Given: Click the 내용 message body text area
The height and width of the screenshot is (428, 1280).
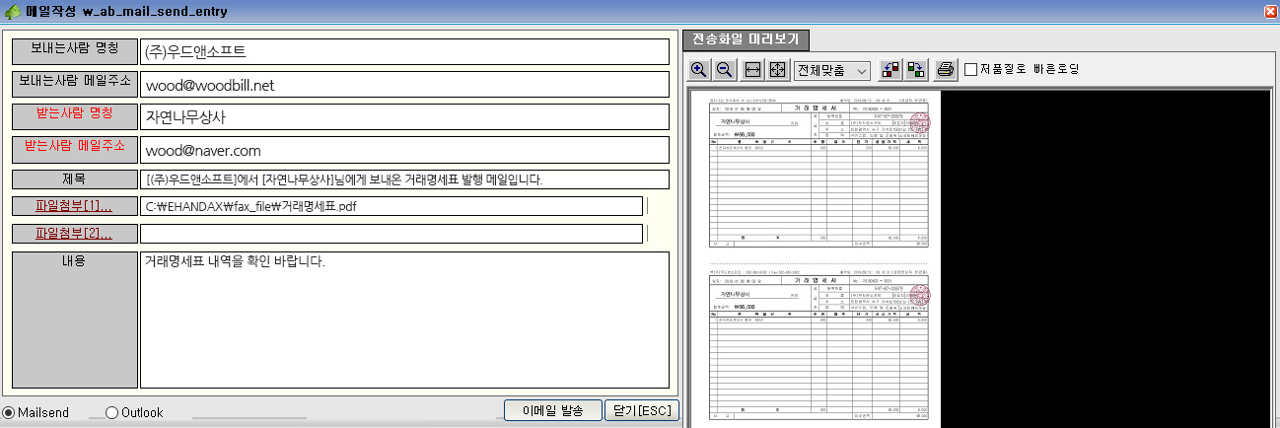Looking at the screenshot, I should coord(404,319).
